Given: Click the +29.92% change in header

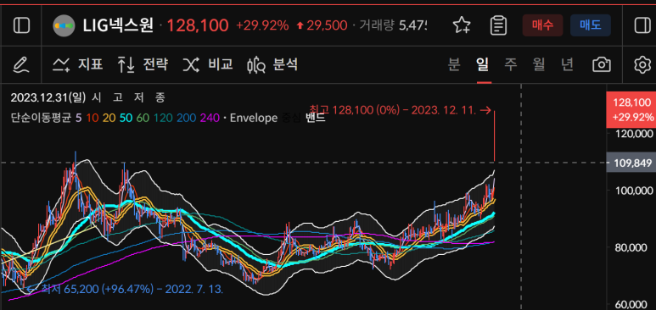Looking at the screenshot, I should 262,25.
